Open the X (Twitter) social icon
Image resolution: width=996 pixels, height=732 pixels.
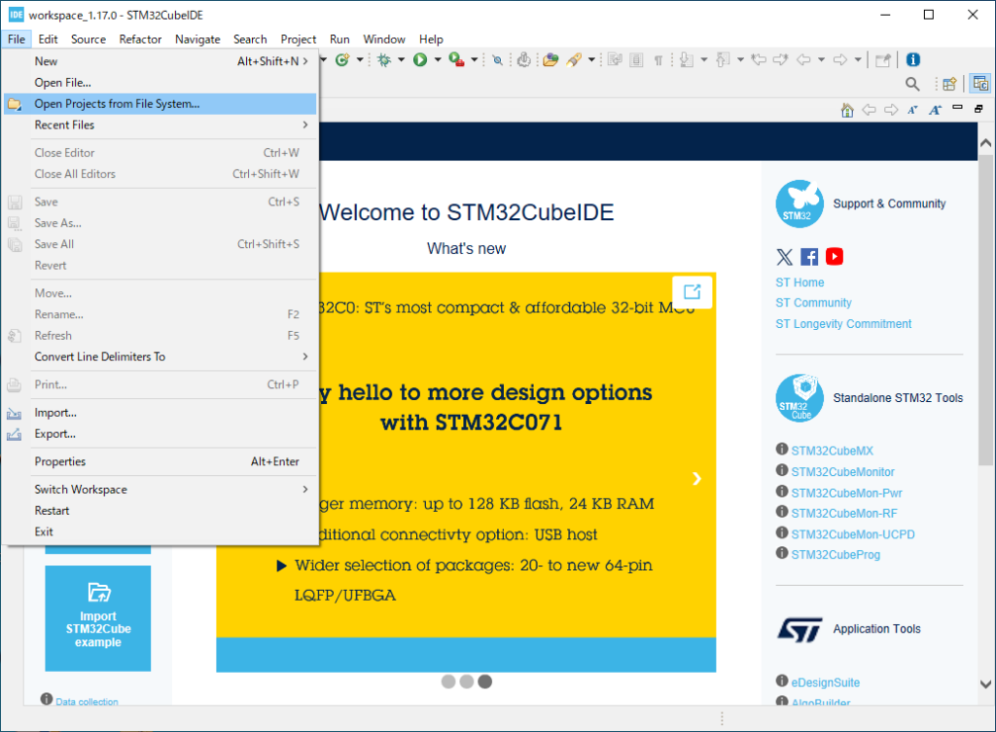[x=785, y=257]
